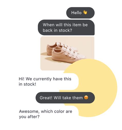Open the pink sneakers product image
Screen dimensions: 122x130
(x=67, y=53)
